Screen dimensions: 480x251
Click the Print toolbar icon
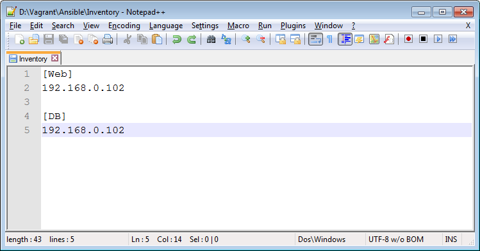click(x=108, y=39)
